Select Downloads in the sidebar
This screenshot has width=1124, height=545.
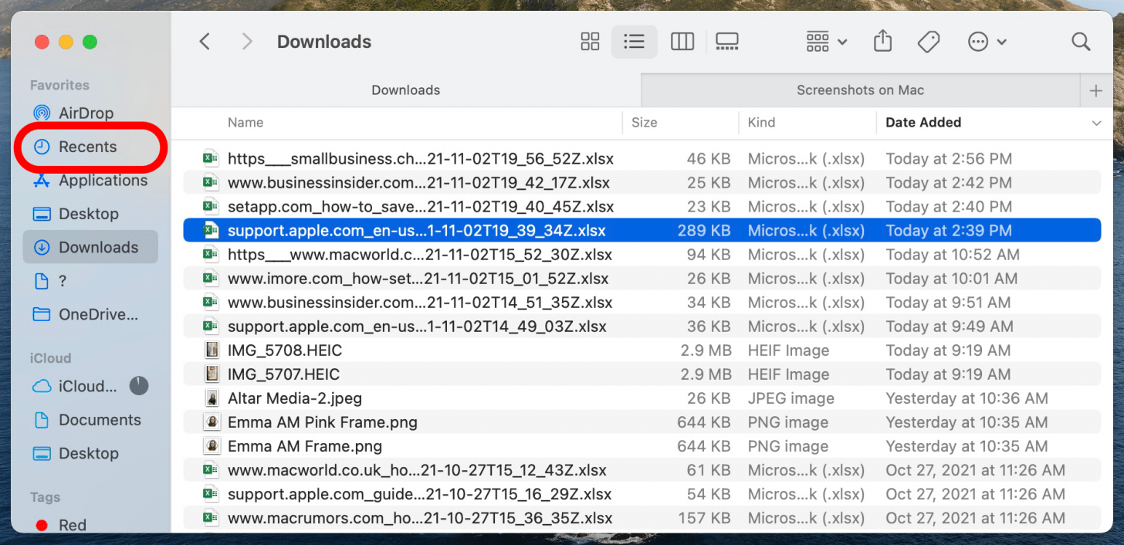pos(90,247)
